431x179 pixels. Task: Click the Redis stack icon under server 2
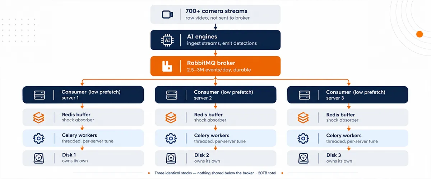pyautogui.click(x=172, y=117)
